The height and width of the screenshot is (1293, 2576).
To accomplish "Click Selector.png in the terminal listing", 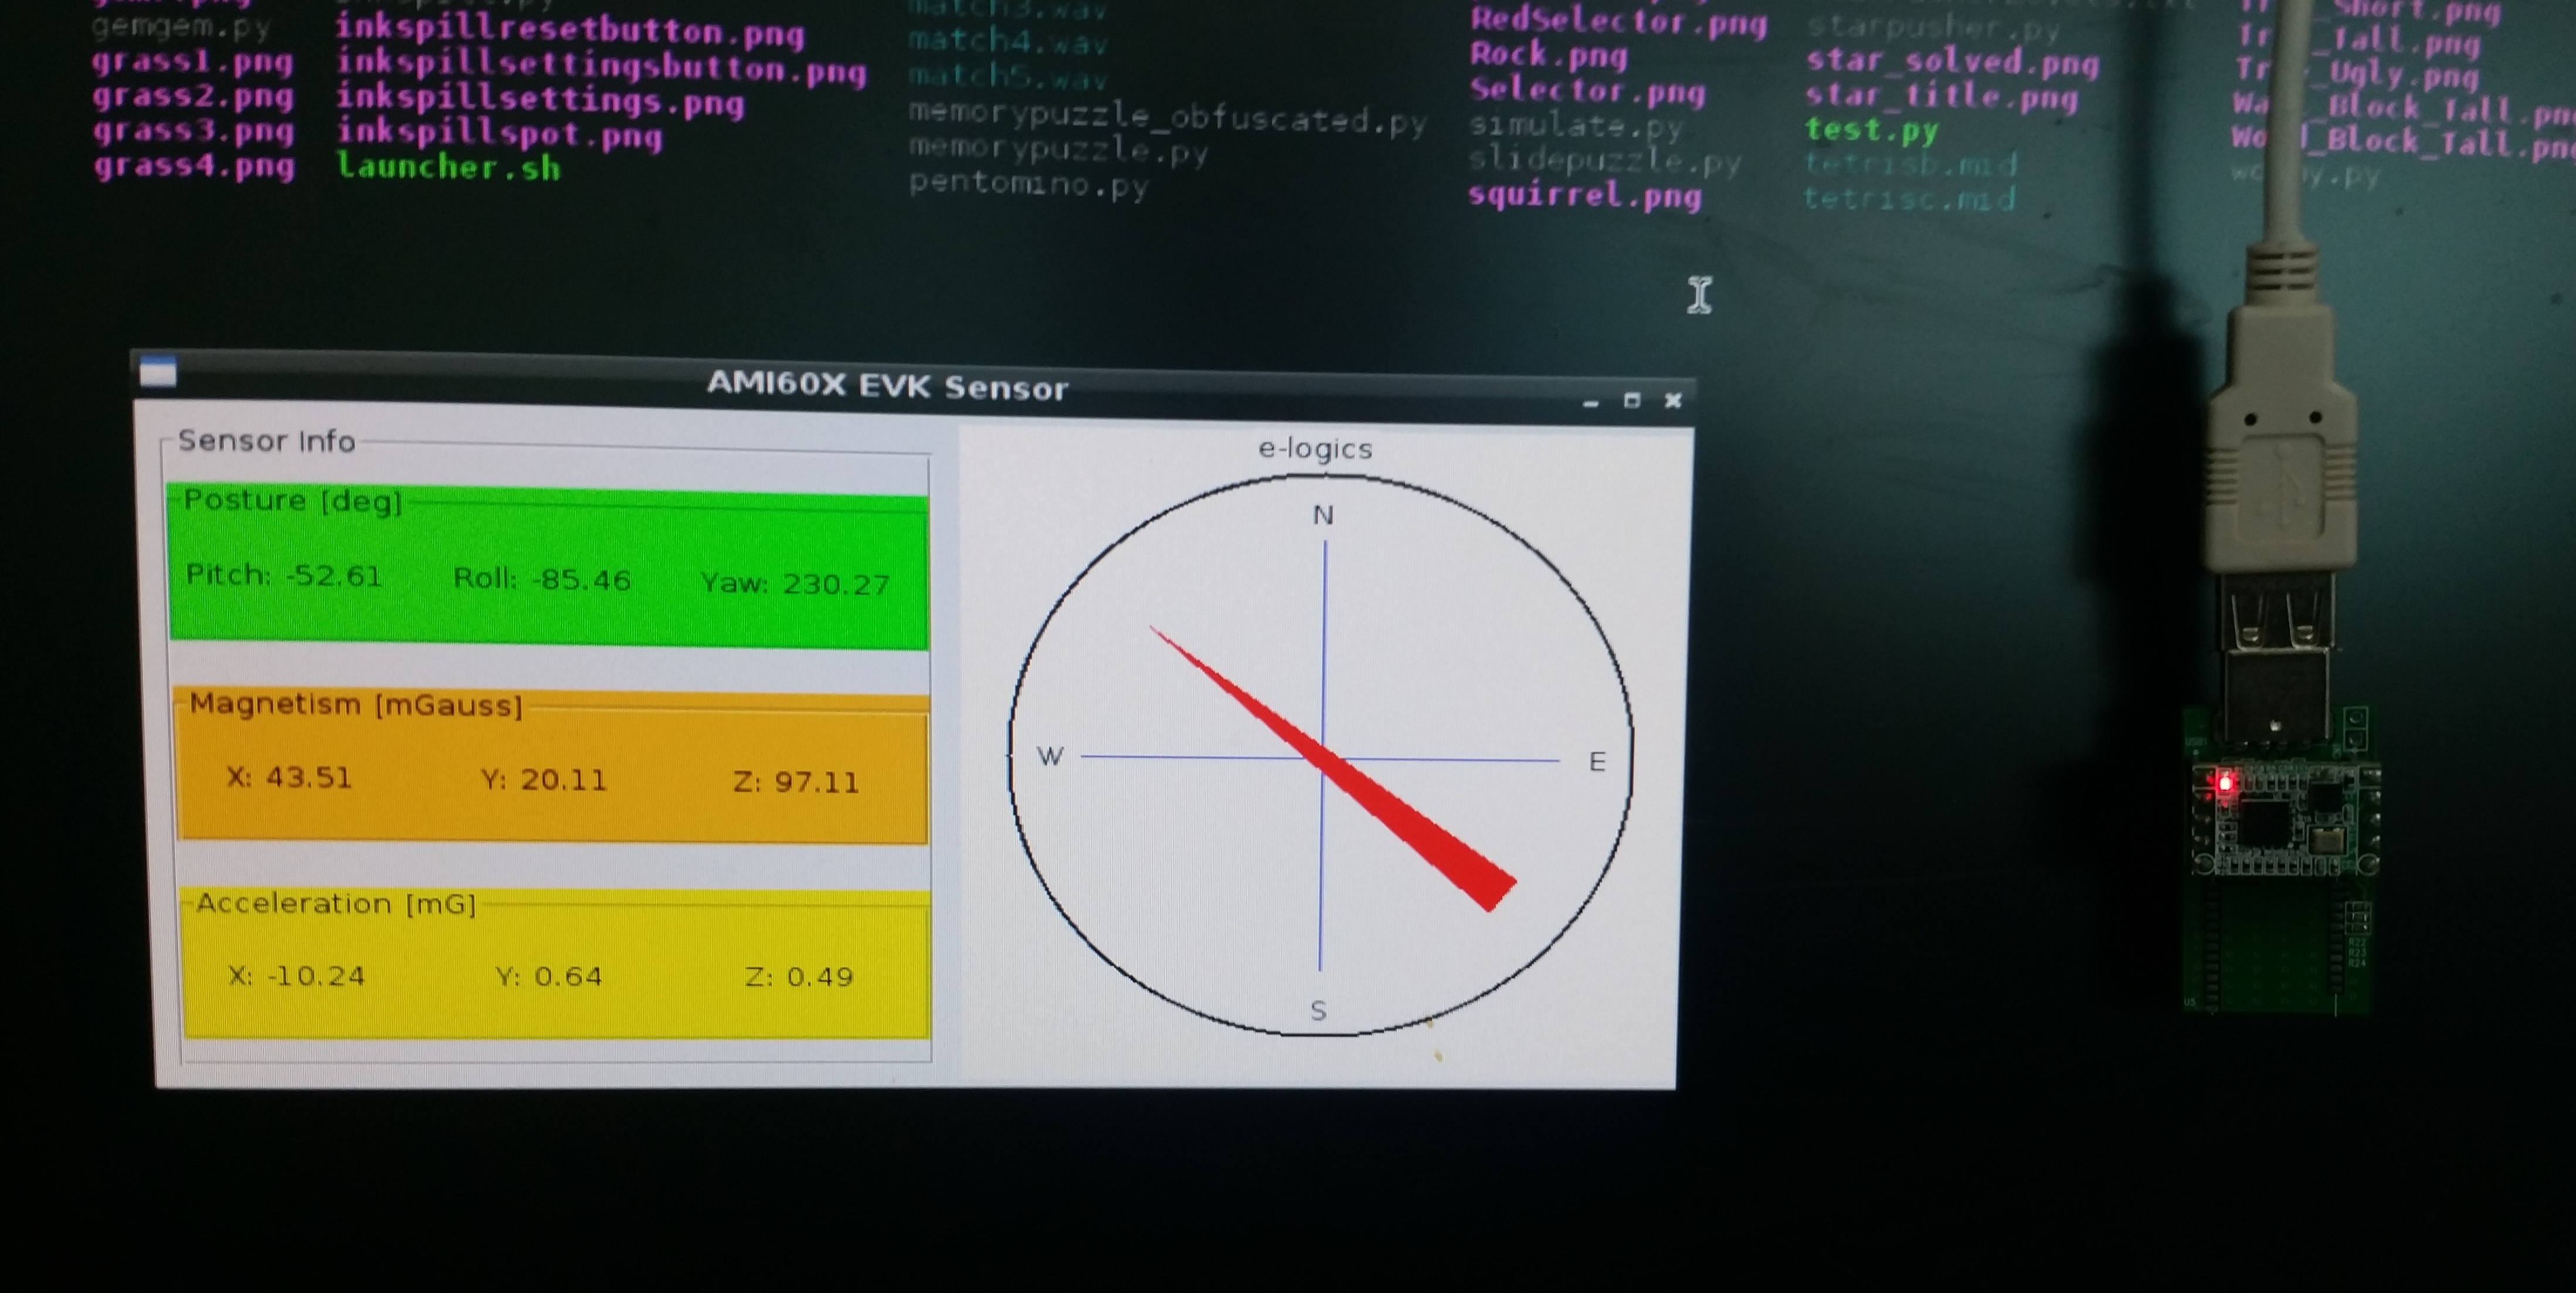I will pyautogui.click(x=1588, y=91).
